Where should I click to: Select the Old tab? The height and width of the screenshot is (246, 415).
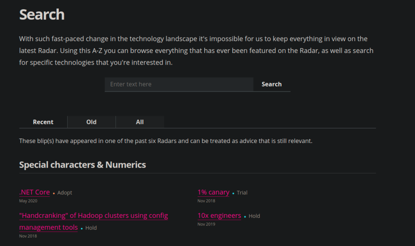pos(91,122)
